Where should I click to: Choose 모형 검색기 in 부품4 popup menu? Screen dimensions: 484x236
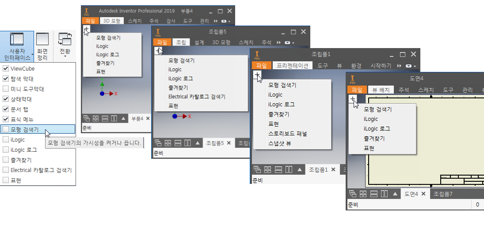[108, 38]
